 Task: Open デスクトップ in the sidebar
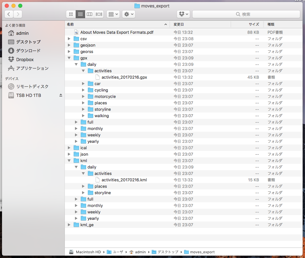[24, 42]
